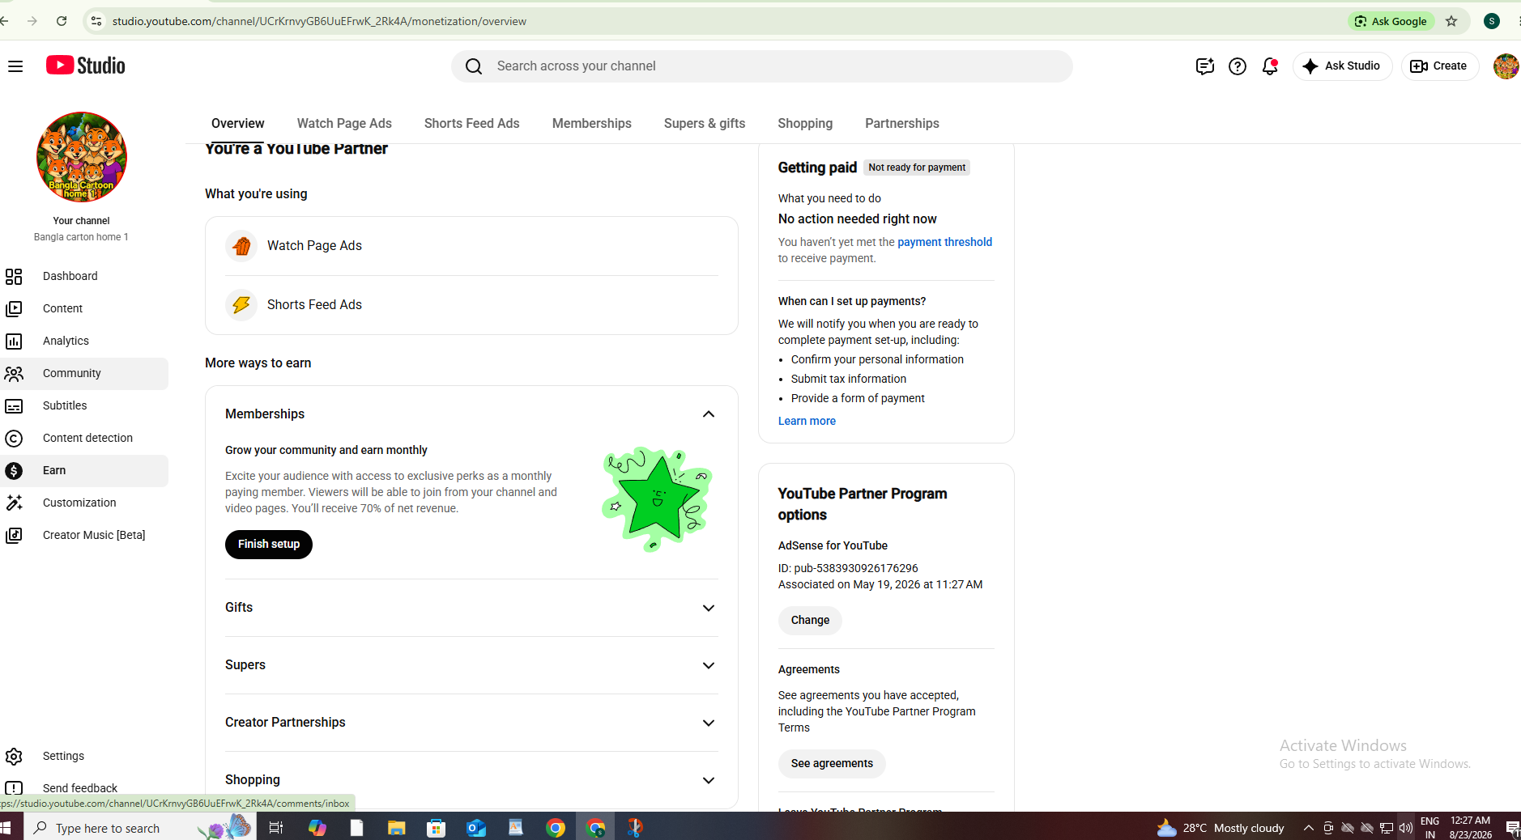
Task: View site information icon in address bar
Action: click(96, 21)
